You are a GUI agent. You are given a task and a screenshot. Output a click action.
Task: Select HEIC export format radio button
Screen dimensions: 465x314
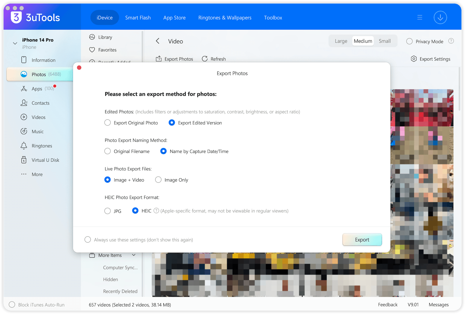[135, 211]
